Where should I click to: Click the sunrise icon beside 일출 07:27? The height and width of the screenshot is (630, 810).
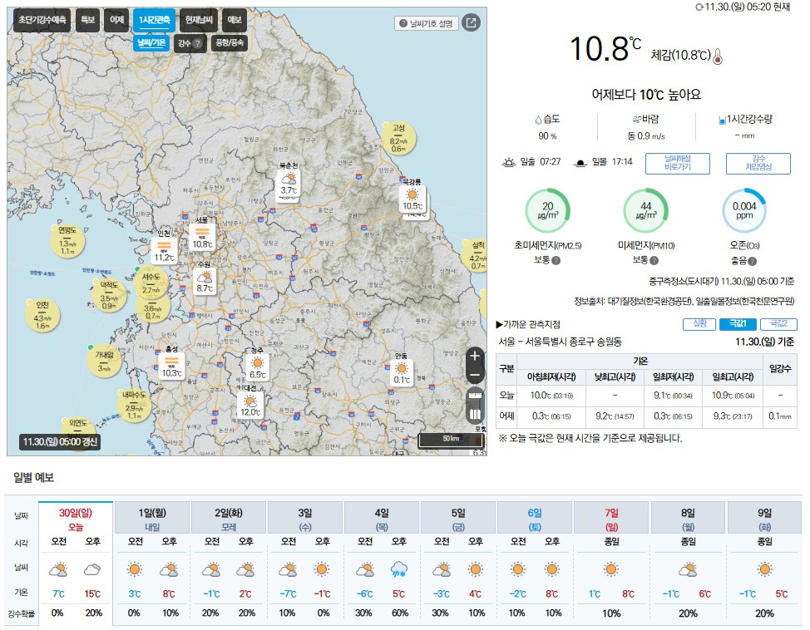point(509,163)
